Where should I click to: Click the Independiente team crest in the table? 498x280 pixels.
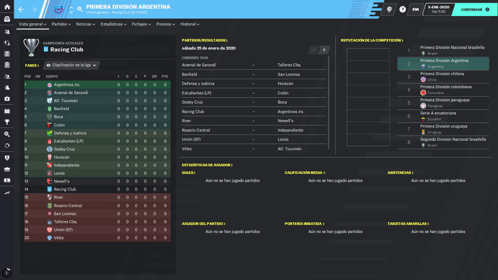(50, 165)
